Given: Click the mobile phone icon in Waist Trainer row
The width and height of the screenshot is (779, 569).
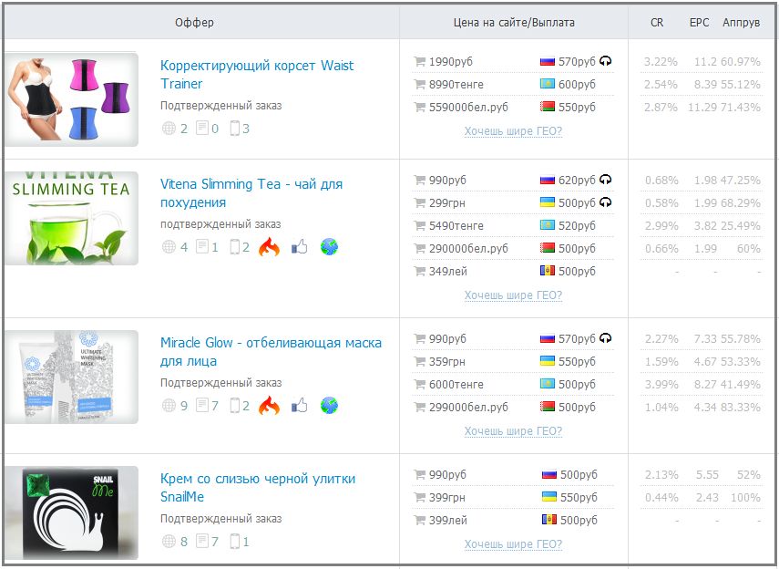Looking at the screenshot, I should 234,129.
